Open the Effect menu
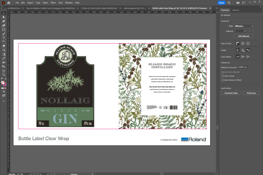 click(x=53, y=3)
